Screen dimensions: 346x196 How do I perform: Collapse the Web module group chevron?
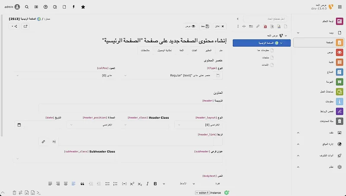(298, 33)
